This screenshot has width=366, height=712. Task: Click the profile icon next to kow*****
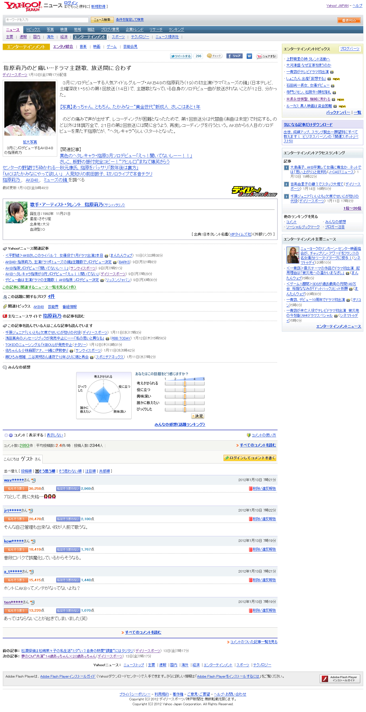pos(33,541)
